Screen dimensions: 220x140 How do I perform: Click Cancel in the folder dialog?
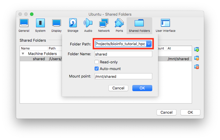[118, 88]
